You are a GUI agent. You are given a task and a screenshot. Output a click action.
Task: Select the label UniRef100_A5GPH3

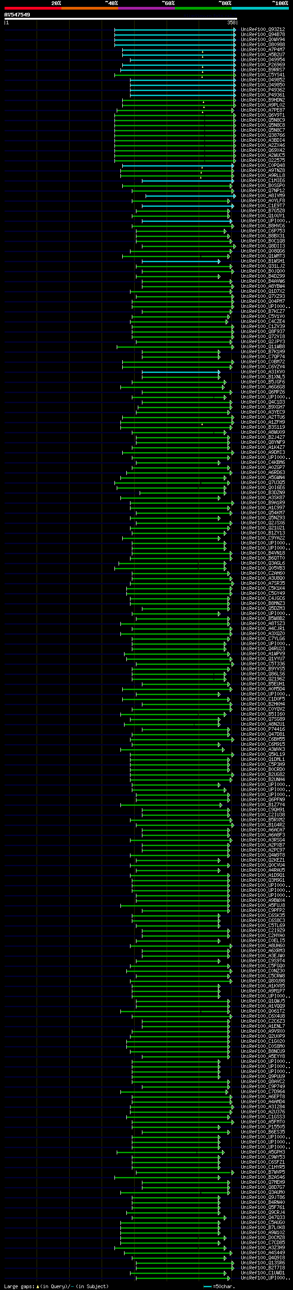coord(263,1152)
